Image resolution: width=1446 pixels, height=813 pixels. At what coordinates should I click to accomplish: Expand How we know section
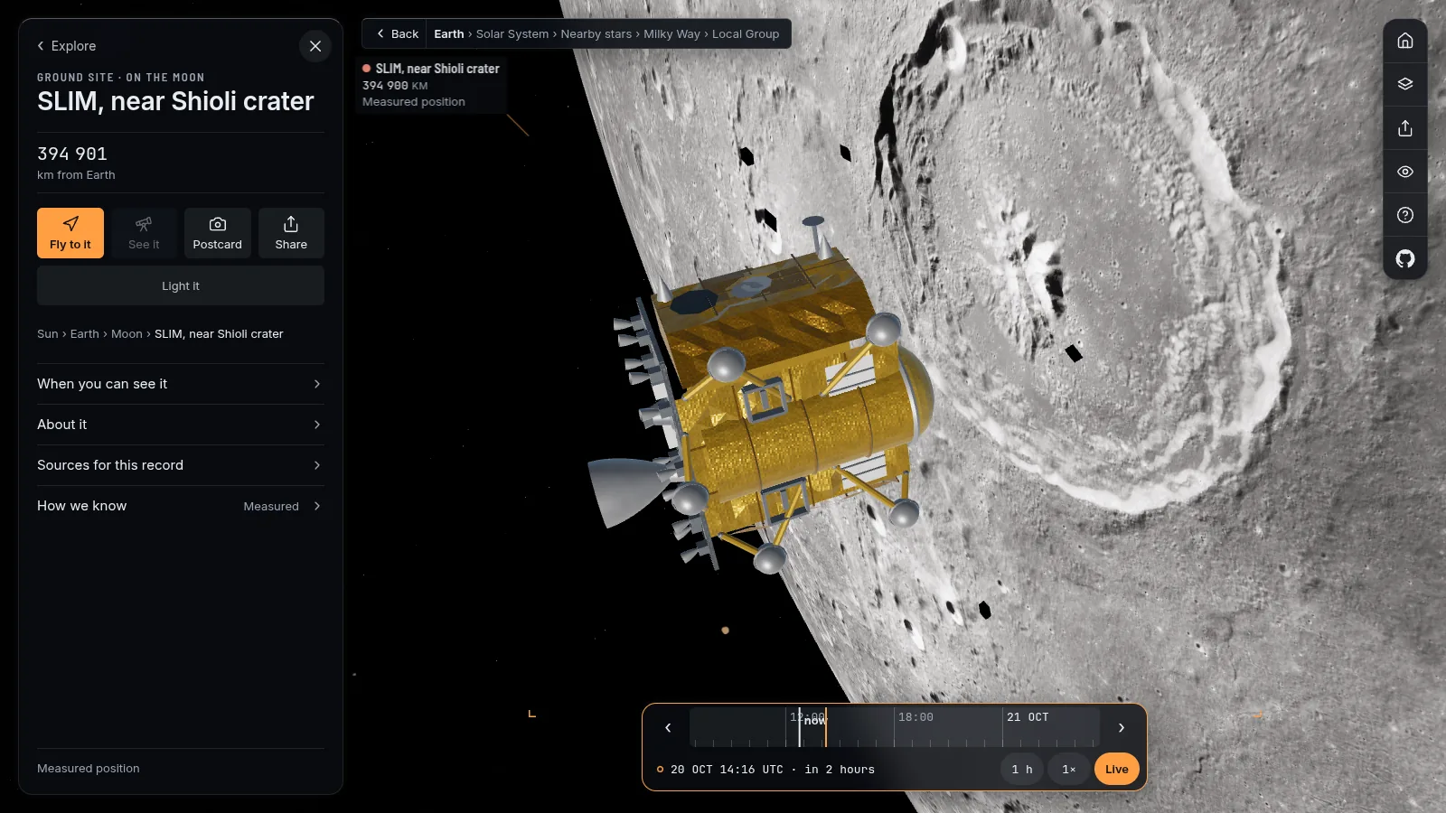click(x=181, y=506)
